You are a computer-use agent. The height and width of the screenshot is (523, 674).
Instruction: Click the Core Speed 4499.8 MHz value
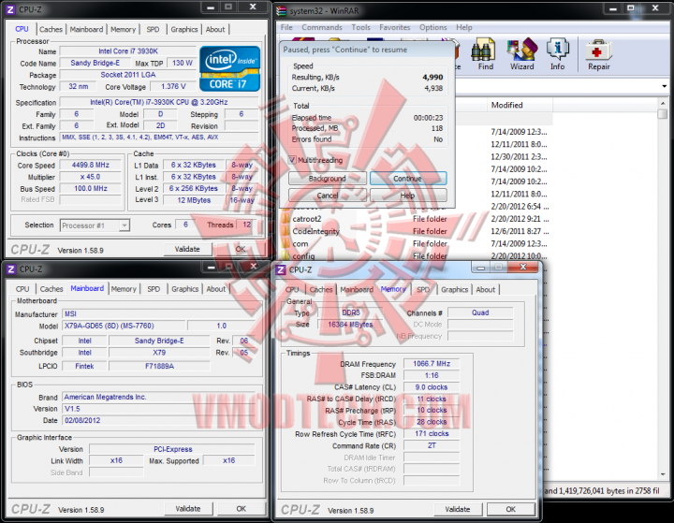point(90,165)
